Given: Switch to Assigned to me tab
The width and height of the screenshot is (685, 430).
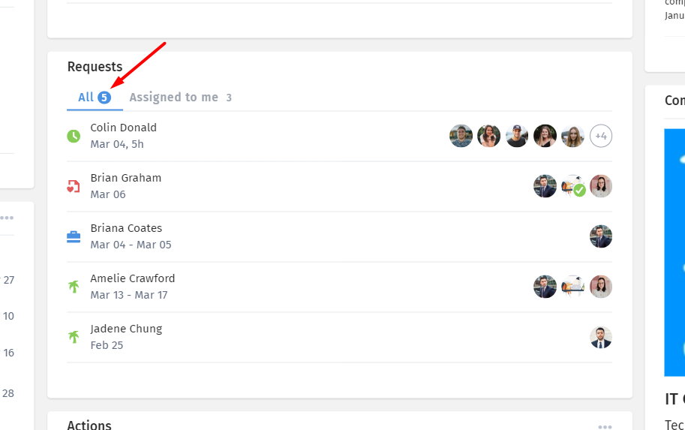Looking at the screenshot, I should 180,97.
